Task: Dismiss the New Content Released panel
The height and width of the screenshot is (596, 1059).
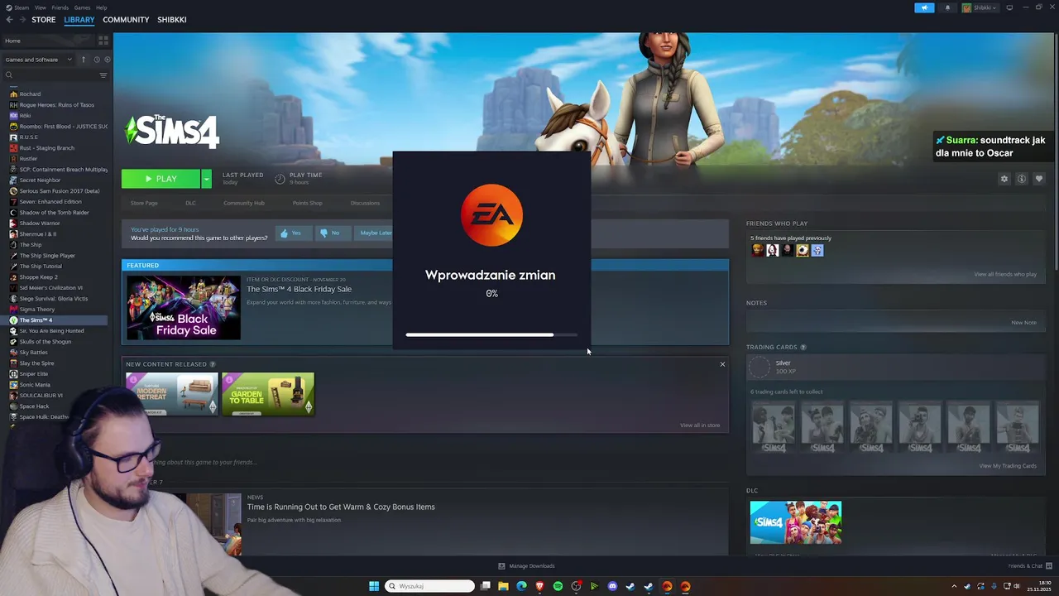Action: pos(722,364)
